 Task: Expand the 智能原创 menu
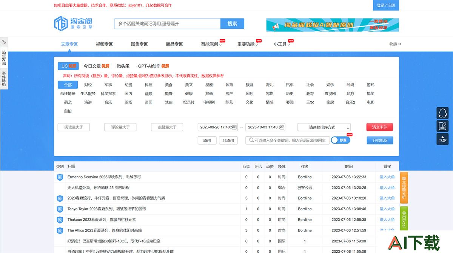211,44
